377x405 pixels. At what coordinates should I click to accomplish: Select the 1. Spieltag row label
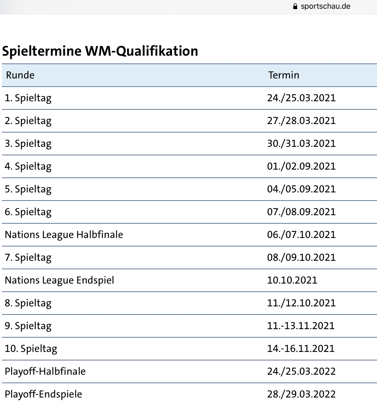[x=28, y=98]
